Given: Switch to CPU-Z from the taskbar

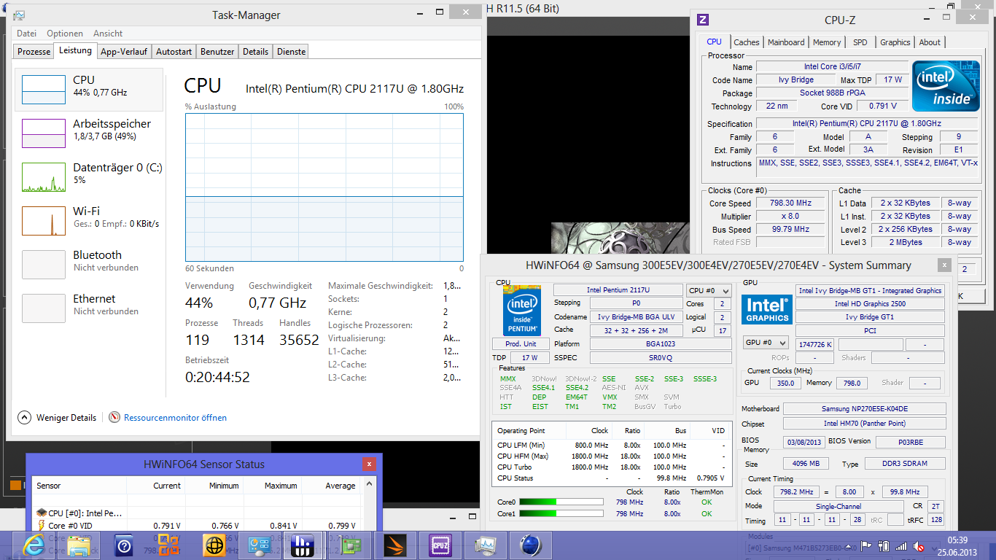Looking at the screenshot, I should tap(440, 545).
